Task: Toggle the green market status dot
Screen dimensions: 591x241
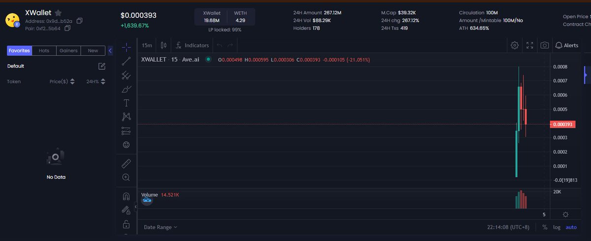Action: point(208,60)
